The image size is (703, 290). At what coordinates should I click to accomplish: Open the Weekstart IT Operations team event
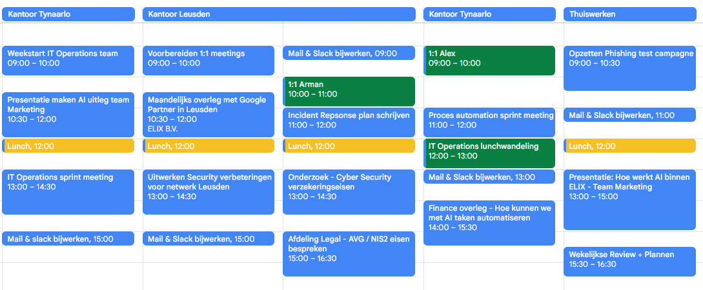point(68,61)
